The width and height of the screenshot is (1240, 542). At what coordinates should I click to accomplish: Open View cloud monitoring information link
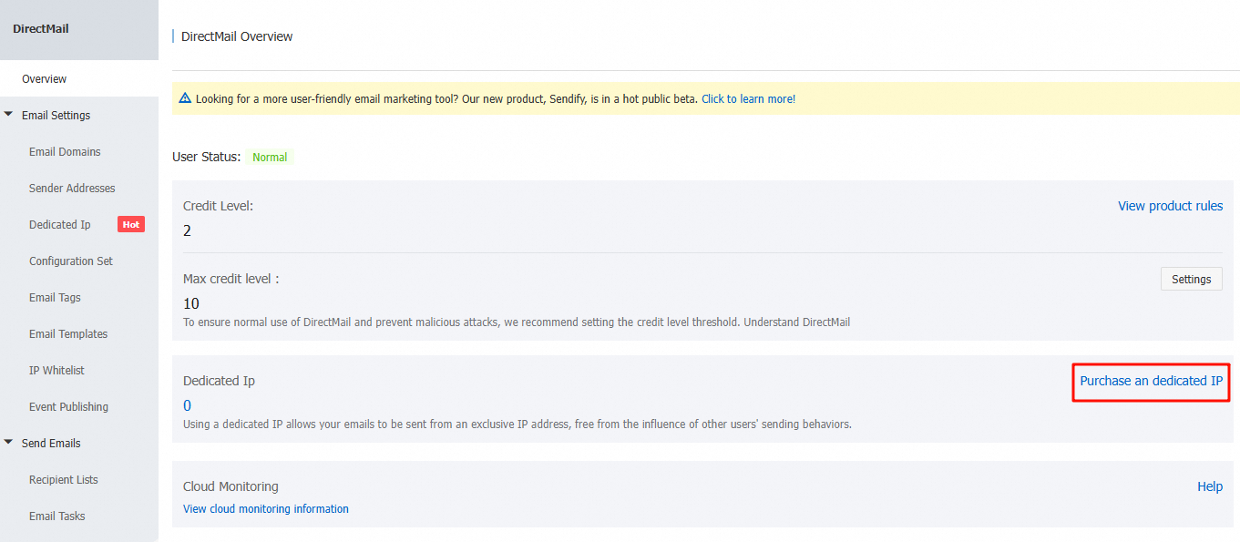click(266, 509)
